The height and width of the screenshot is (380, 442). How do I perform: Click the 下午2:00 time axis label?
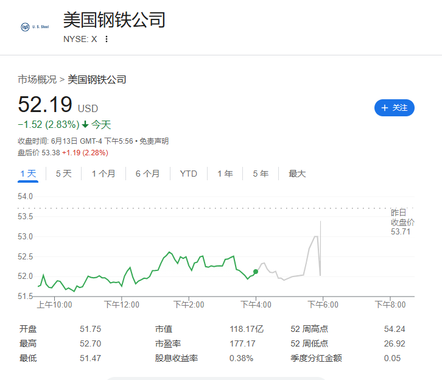(189, 304)
